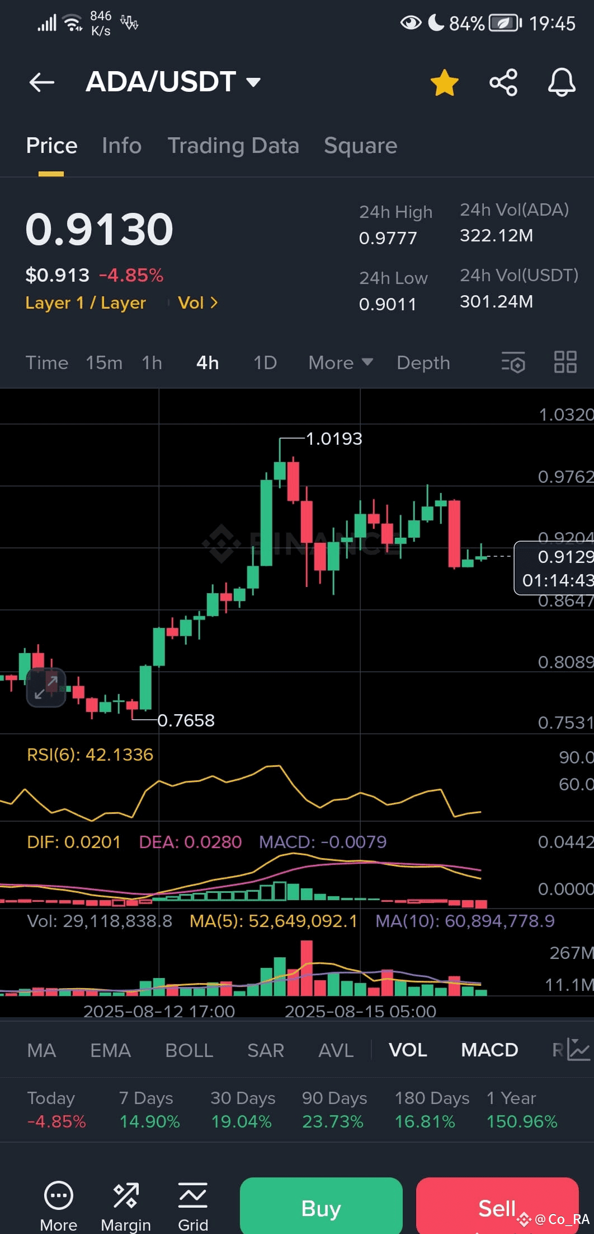
Task: Tap the 24h High value 0.9777
Action: click(x=388, y=238)
